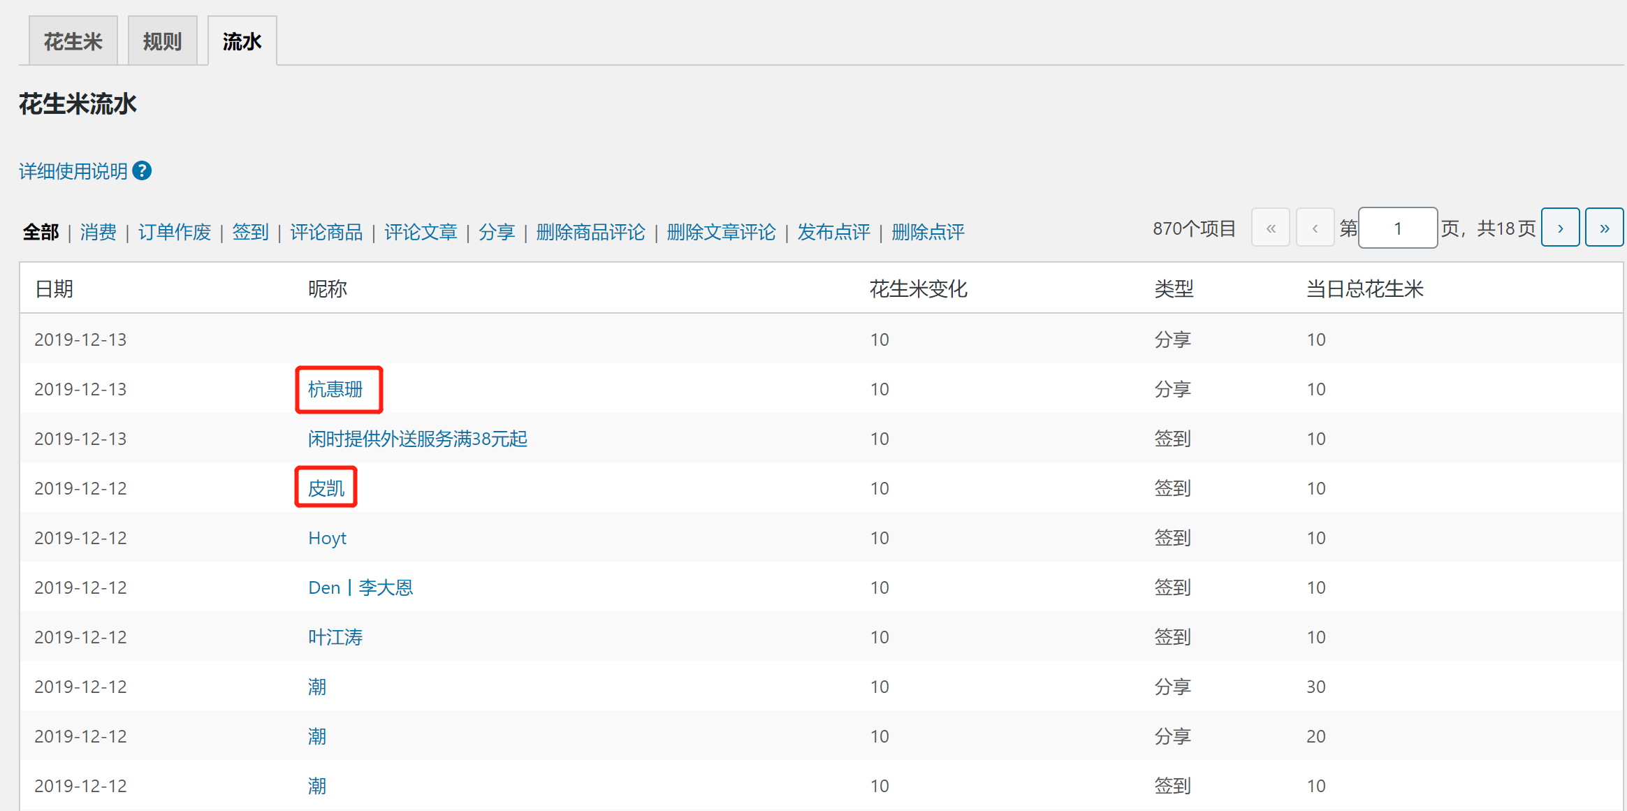1627x811 pixels.
Task: Filter by 评论商品 type
Action: pos(326,232)
